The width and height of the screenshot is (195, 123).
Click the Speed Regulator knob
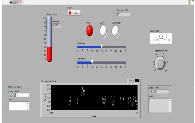click(160, 63)
